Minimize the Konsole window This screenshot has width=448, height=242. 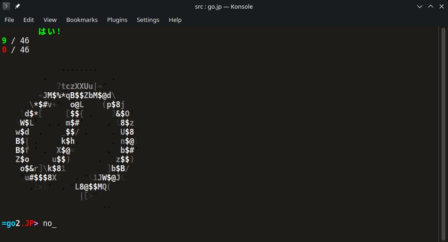pyautogui.click(x=419, y=6)
